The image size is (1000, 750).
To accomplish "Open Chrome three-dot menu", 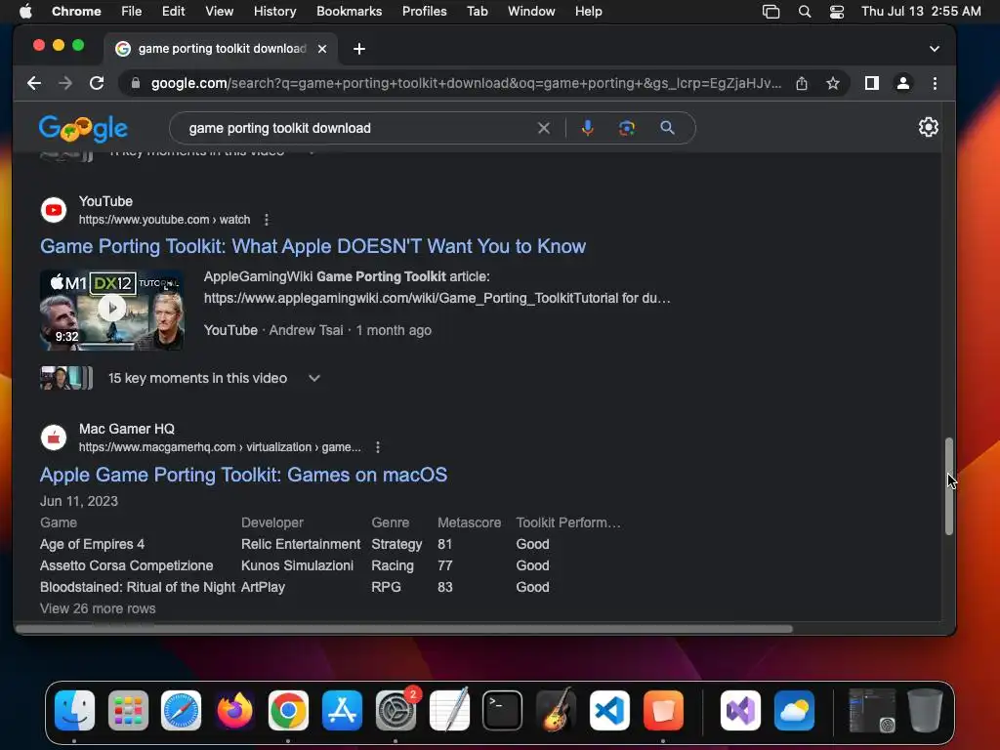I will [x=935, y=84].
